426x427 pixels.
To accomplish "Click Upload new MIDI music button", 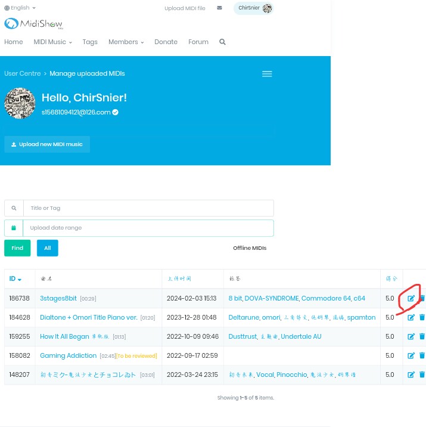I will click(x=47, y=144).
